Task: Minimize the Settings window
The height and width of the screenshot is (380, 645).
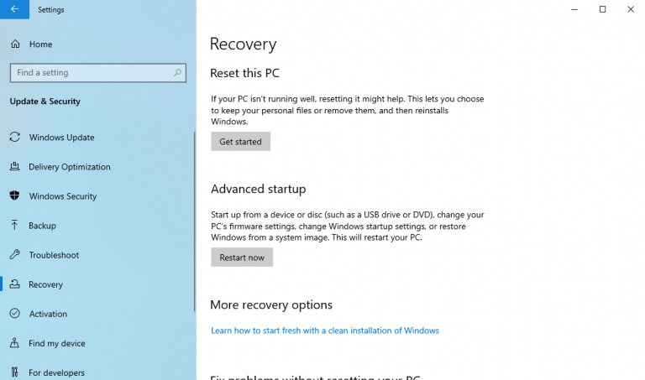Action: click(x=574, y=9)
